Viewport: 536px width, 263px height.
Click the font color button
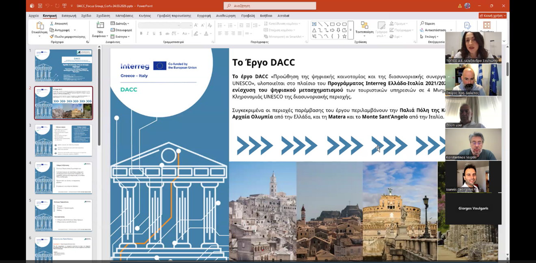(206, 34)
